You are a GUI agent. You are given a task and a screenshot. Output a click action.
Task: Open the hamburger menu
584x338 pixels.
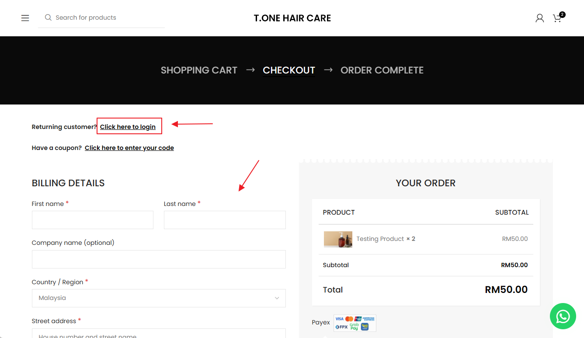(25, 18)
